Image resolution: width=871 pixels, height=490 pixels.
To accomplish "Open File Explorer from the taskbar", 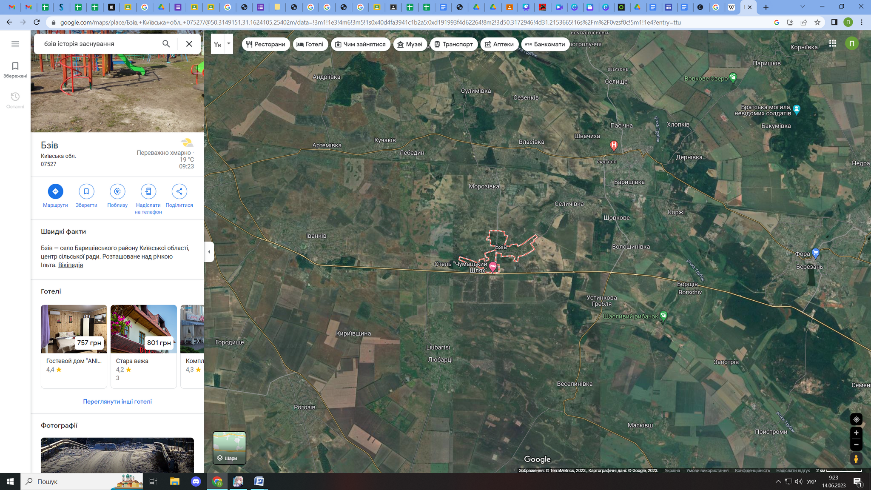I will (x=175, y=481).
